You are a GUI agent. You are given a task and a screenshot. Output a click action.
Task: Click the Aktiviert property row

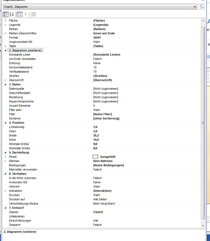coord(102,186)
